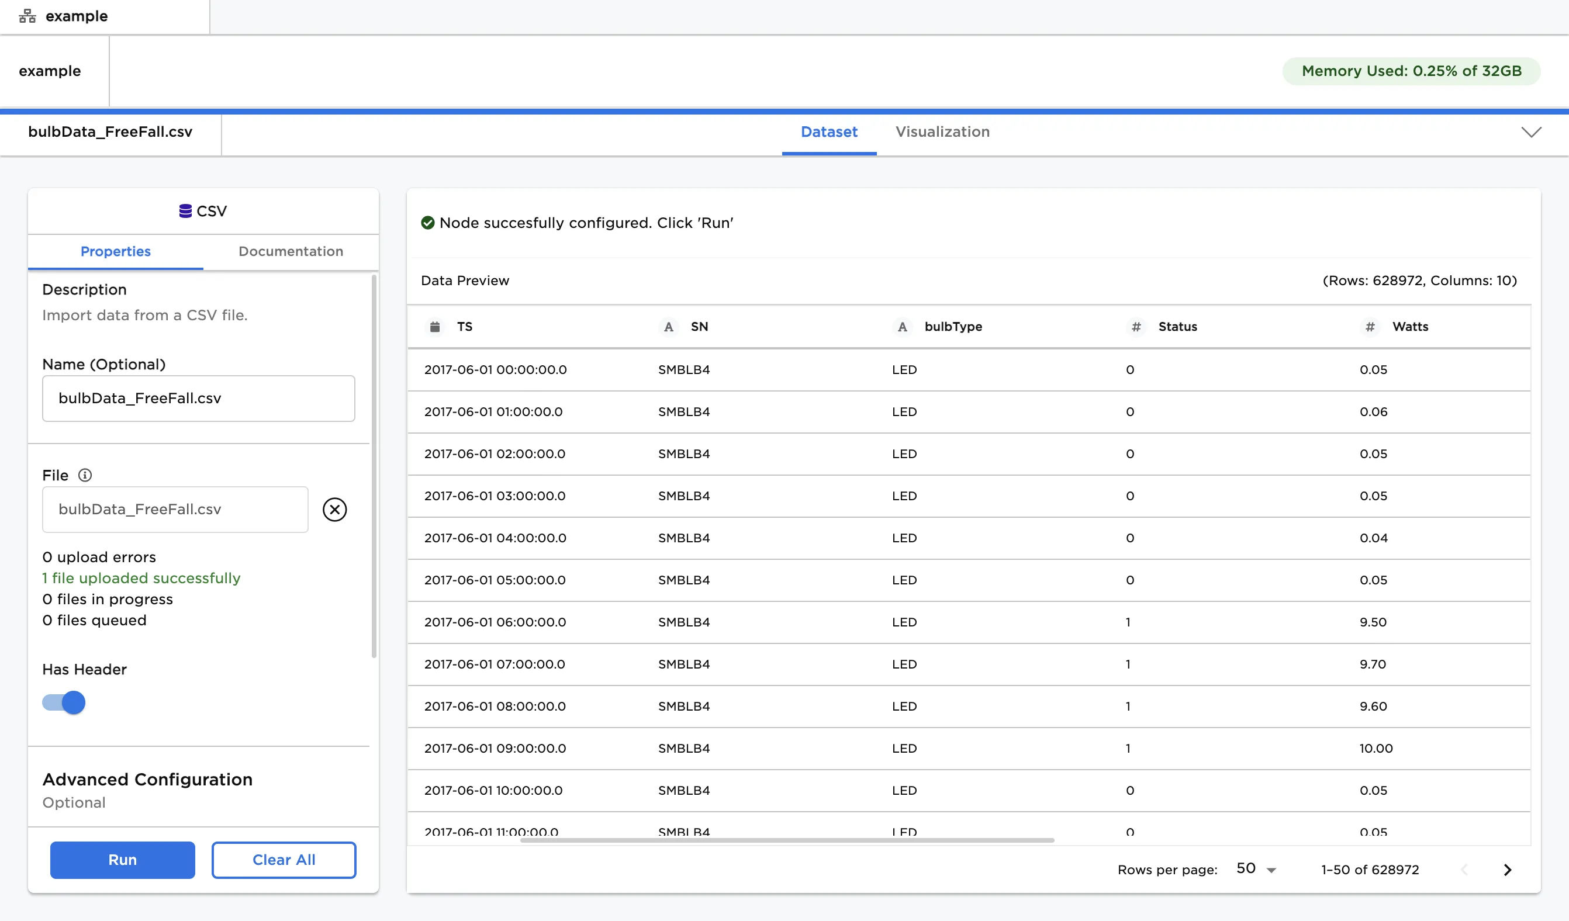Click the calendar type icon for TS
The image size is (1569, 921).
point(435,327)
